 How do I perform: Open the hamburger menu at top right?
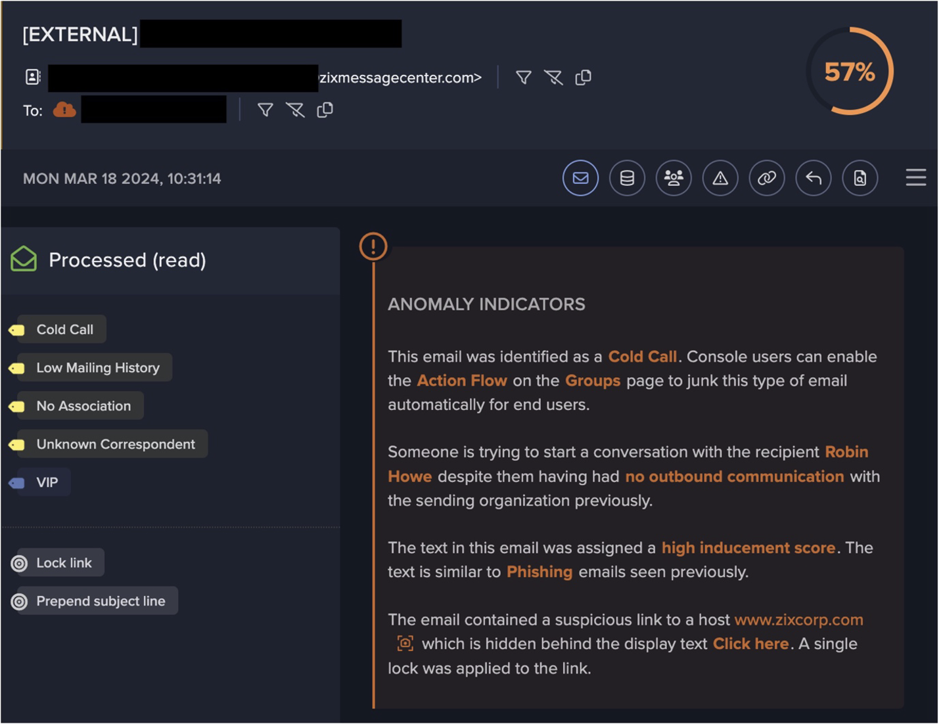click(915, 177)
